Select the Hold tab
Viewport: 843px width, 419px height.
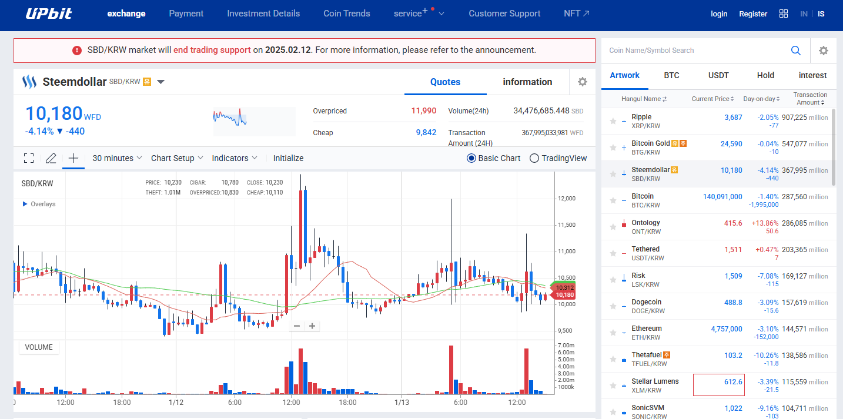[x=765, y=75]
